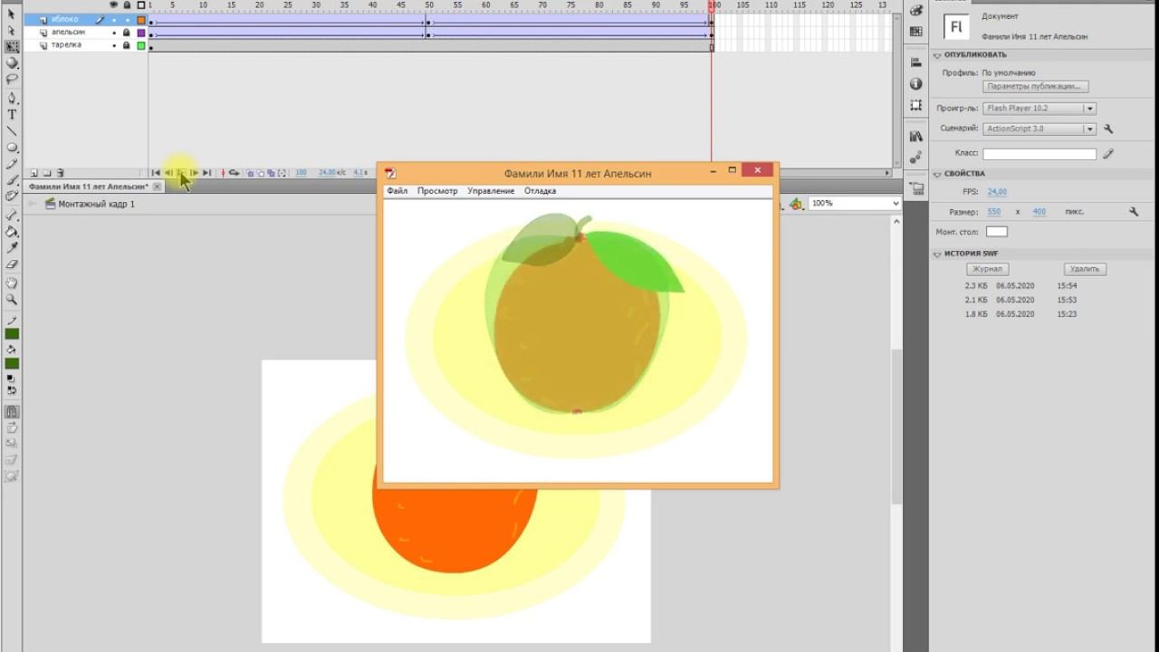Select the Brush tool
Image resolution: width=1159 pixels, height=652 pixels.
click(12, 180)
